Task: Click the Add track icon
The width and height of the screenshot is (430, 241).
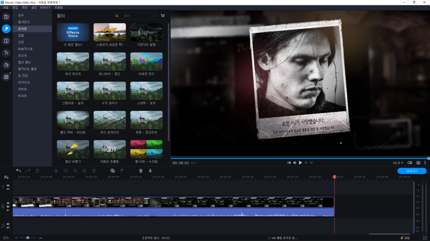Action: click(6, 178)
